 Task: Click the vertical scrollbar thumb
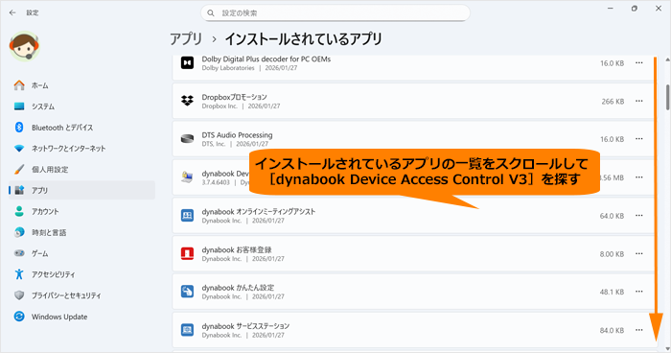click(x=667, y=97)
